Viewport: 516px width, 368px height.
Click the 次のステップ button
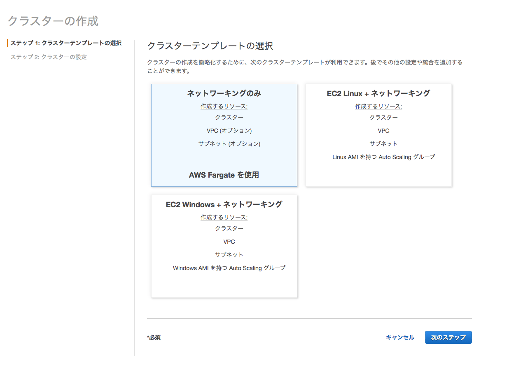pos(448,337)
